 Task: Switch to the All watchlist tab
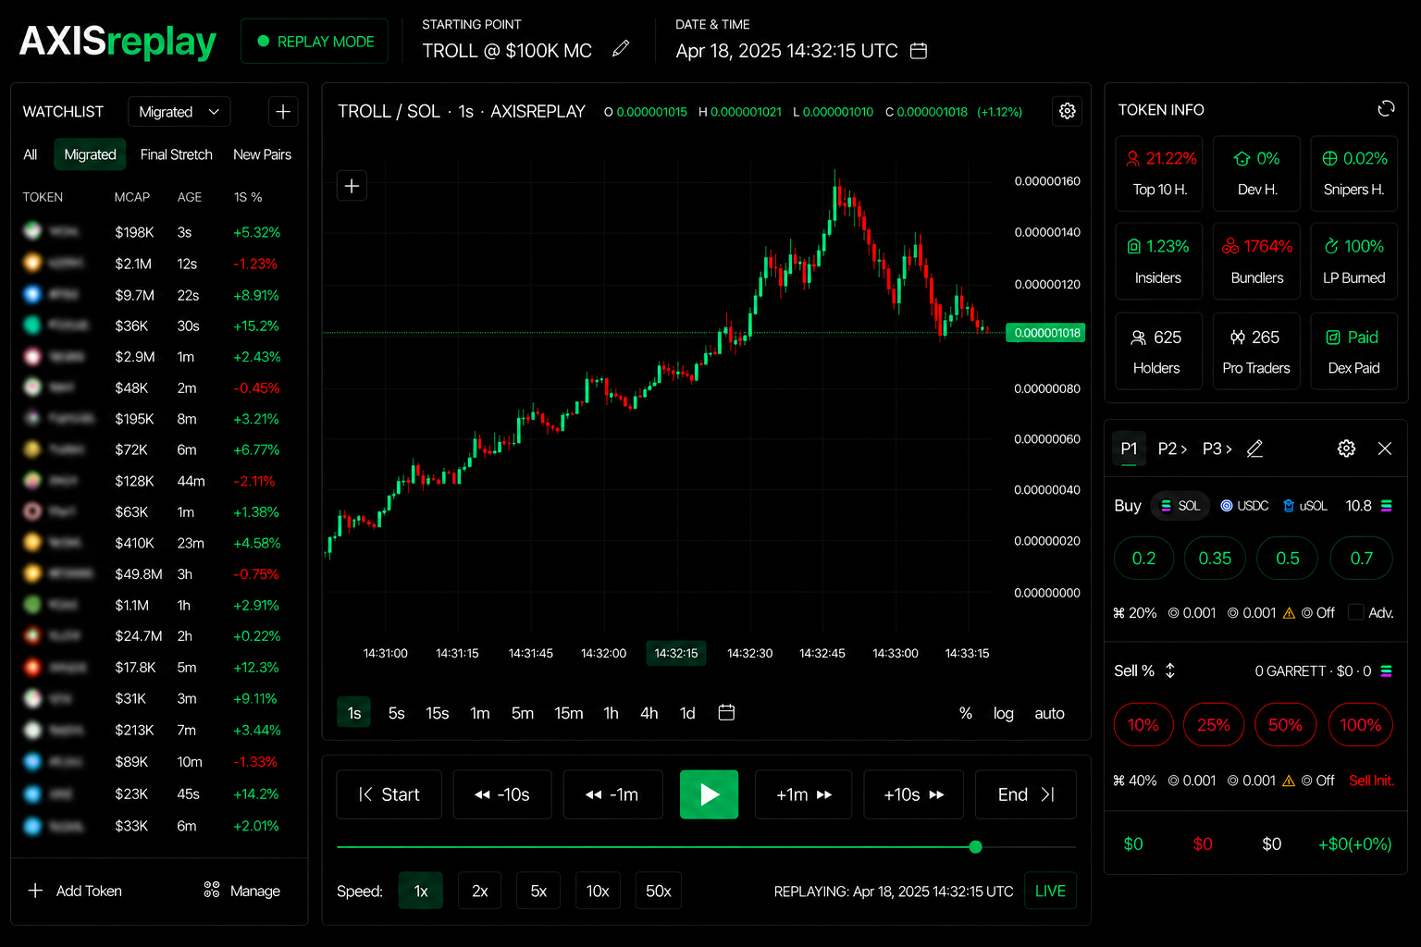pyautogui.click(x=31, y=154)
